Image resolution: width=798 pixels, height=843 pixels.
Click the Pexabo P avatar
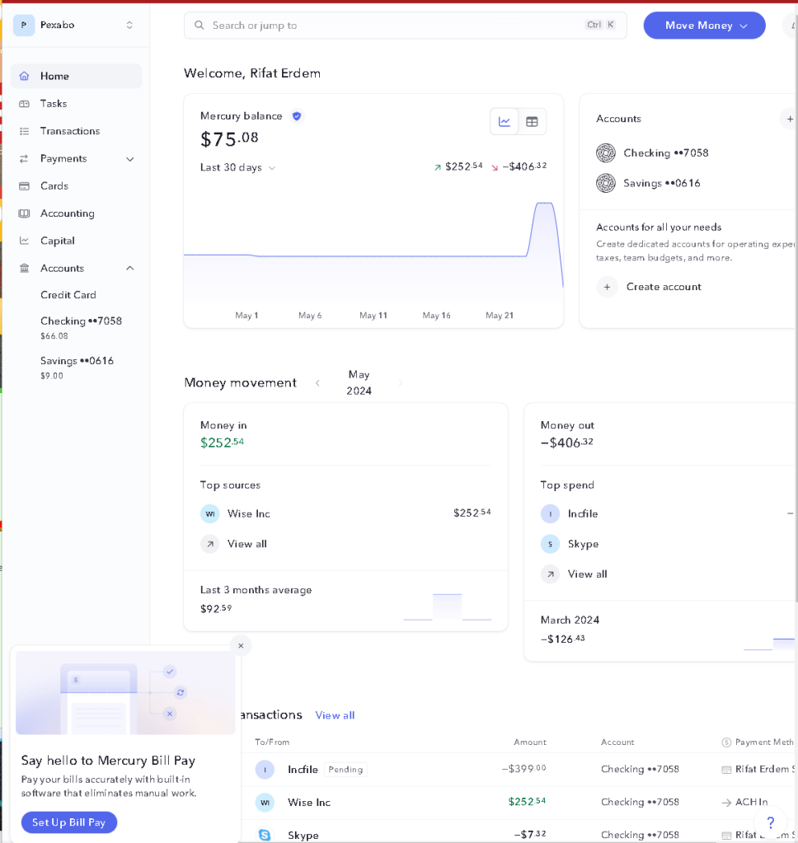pos(24,25)
